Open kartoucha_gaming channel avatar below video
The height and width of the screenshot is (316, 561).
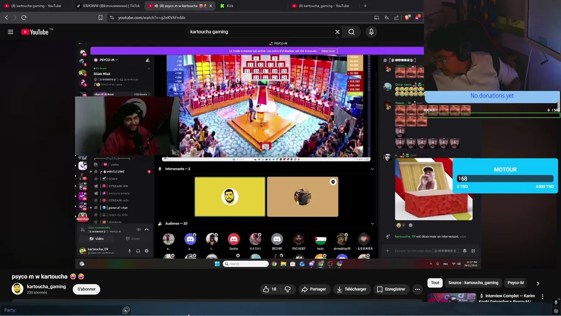(18, 289)
